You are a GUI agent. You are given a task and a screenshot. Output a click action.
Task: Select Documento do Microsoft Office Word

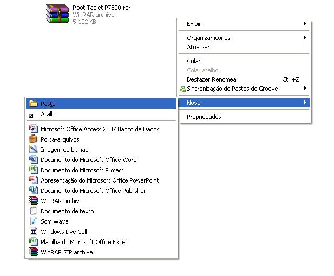101,160
